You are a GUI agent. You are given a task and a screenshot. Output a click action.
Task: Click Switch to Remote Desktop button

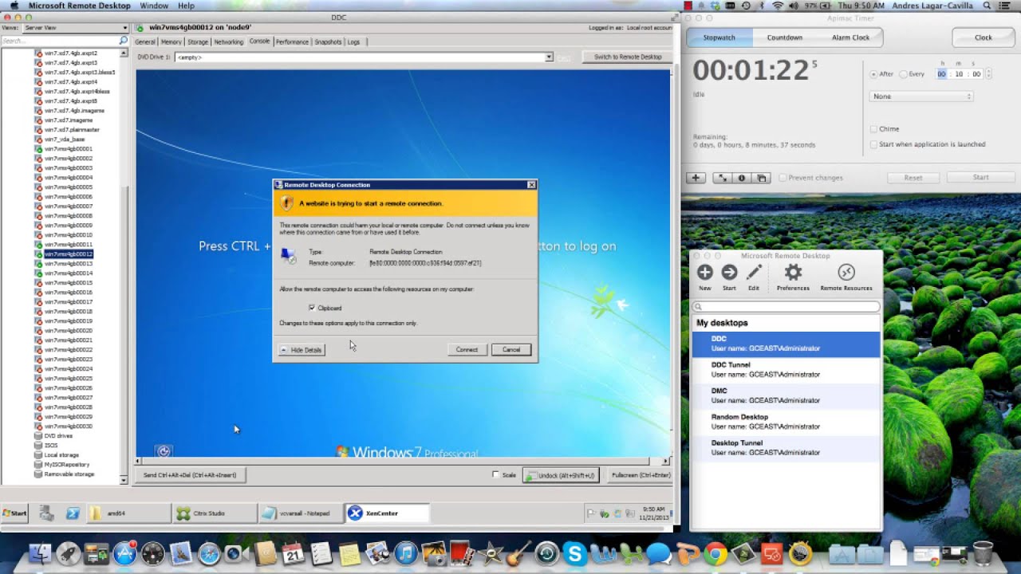[628, 57]
